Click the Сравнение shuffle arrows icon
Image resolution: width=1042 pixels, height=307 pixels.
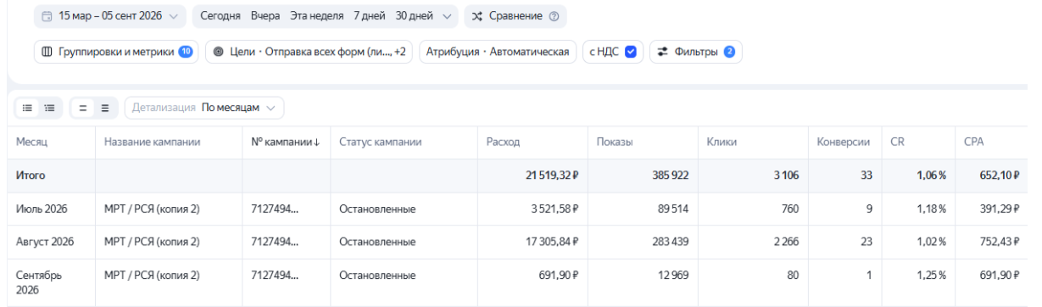(x=477, y=16)
